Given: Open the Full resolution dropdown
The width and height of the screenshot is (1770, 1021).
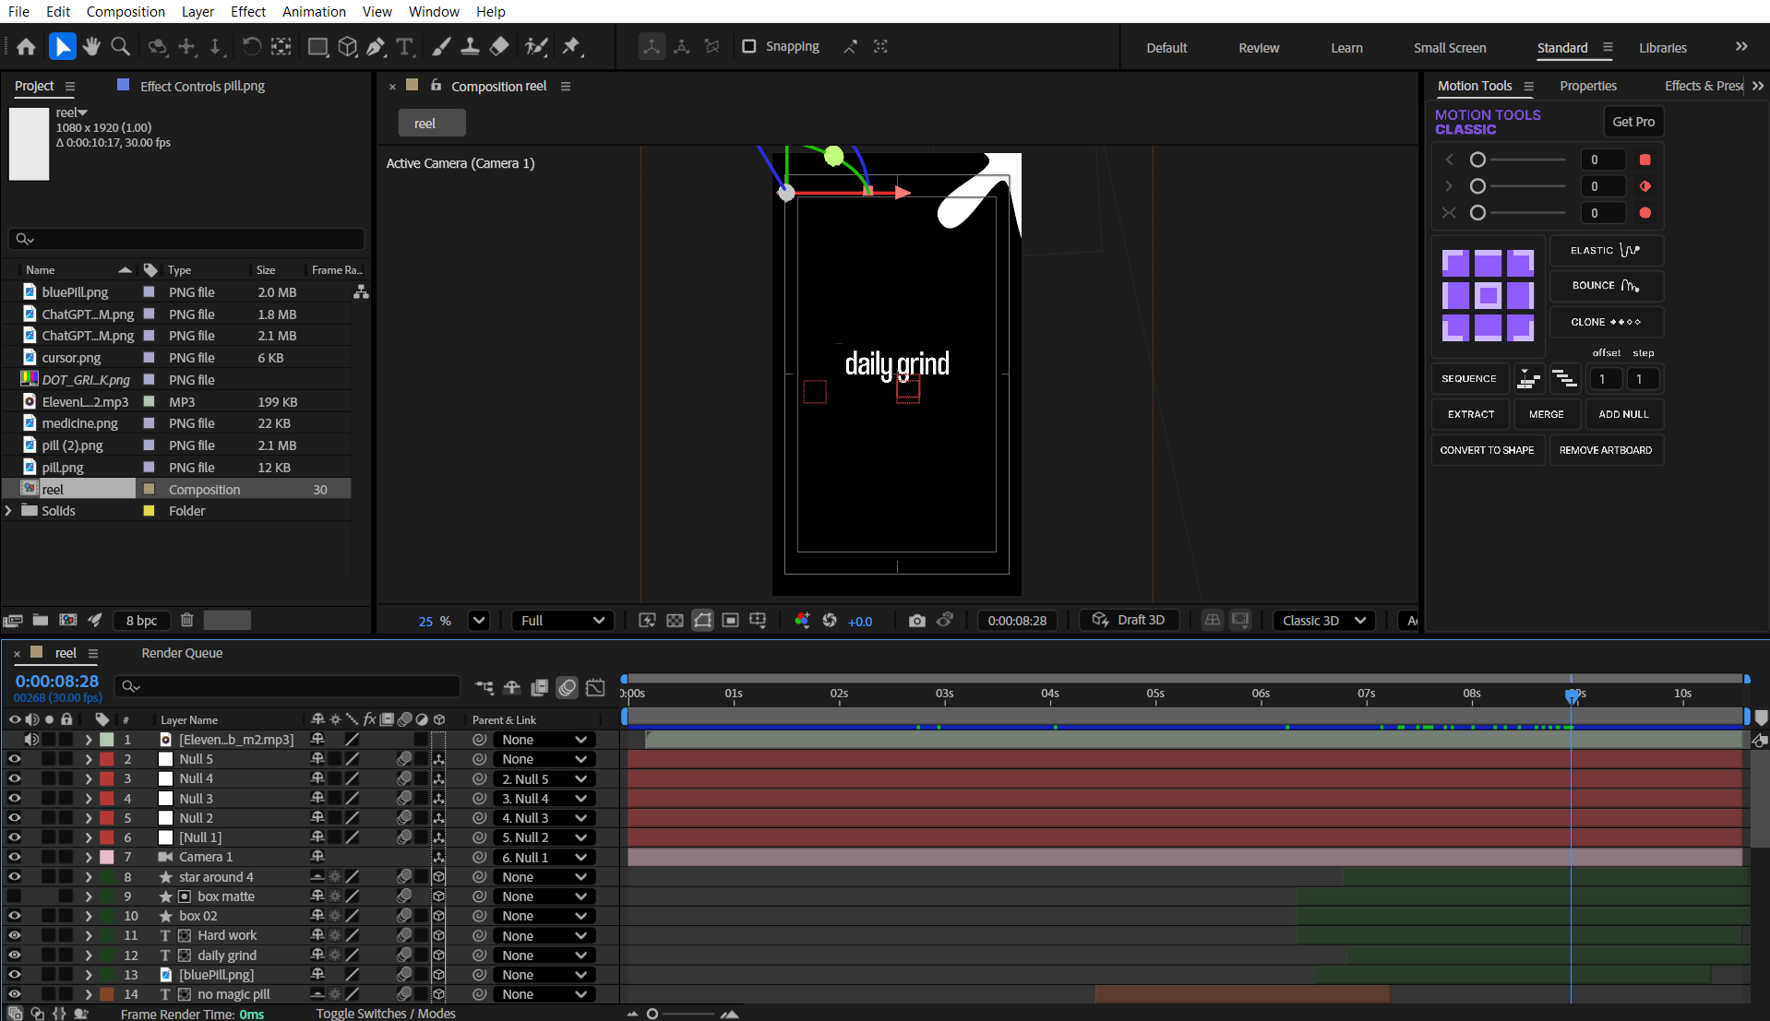Looking at the screenshot, I should click(562, 621).
